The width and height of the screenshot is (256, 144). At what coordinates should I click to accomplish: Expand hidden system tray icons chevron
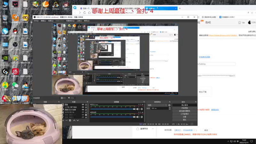(x=228, y=141)
